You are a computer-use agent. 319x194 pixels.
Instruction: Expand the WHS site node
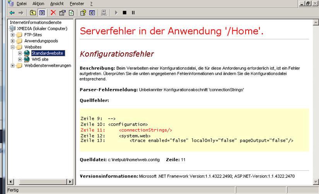click(x=20, y=60)
